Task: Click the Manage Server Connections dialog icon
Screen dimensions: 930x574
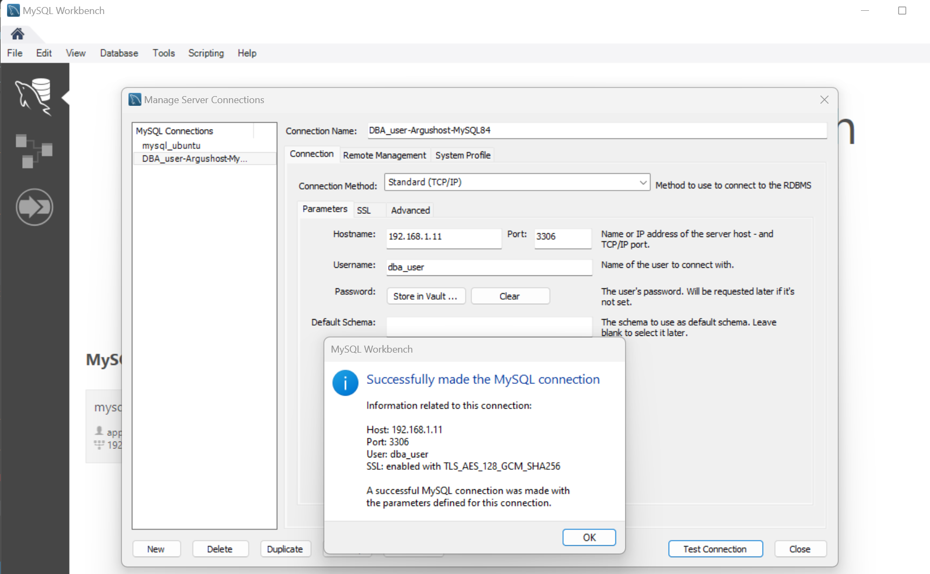Action: tap(135, 99)
